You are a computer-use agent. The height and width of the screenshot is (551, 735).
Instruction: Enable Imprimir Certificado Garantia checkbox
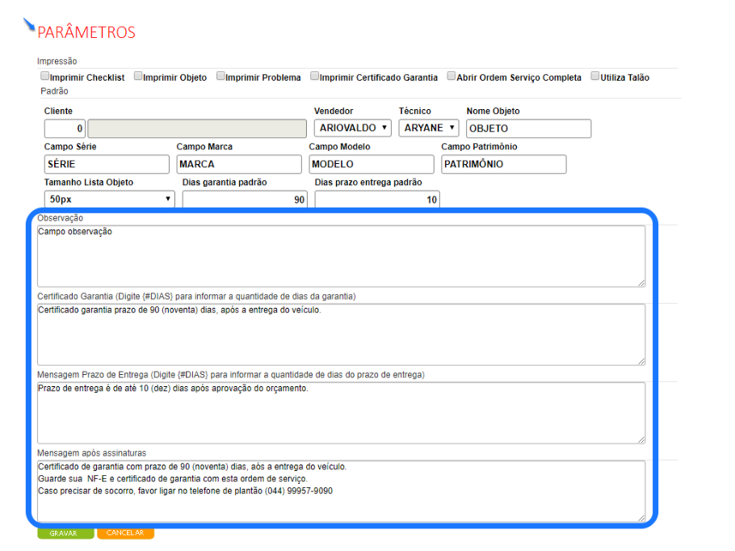click(x=315, y=77)
